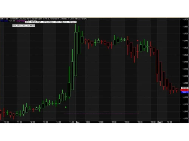Click the 18,880 price axis label
Screen dimensions: 189x141
click(185, 27)
